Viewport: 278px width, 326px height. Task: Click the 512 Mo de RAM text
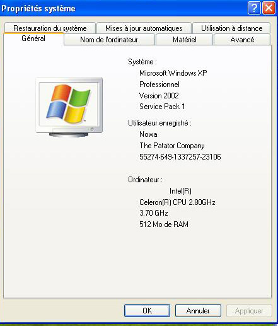coord(164,224)
